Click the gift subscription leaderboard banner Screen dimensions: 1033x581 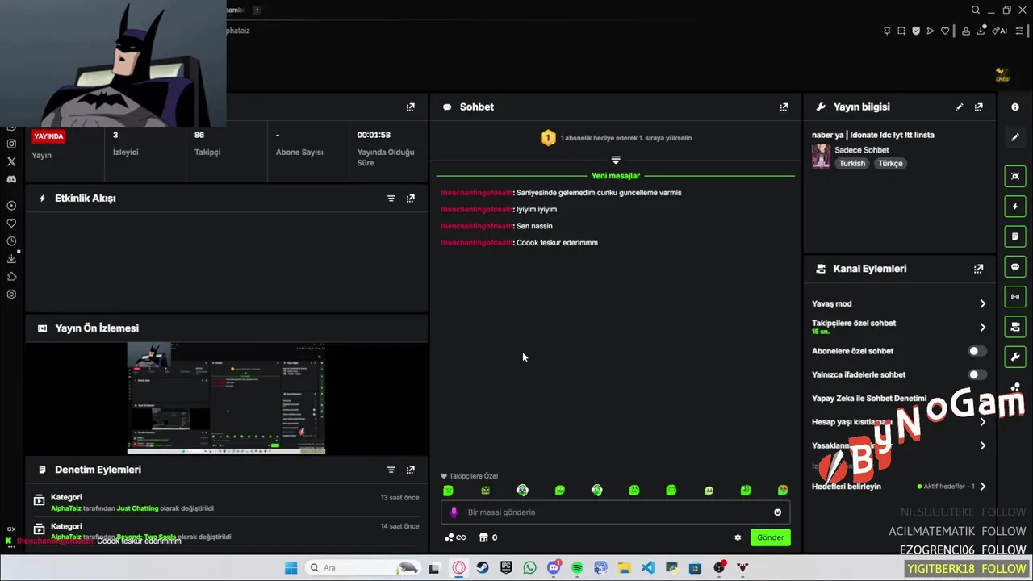tap(616, 138)
